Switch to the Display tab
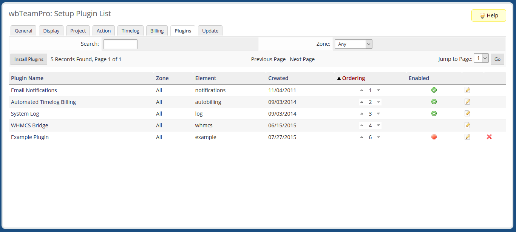The width and height of the screenshot is (516, 232). [x=51, y=31]
